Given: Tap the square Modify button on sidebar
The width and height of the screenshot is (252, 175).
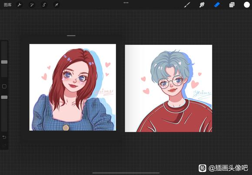Looking at the screenshot, I should point(4,86).
